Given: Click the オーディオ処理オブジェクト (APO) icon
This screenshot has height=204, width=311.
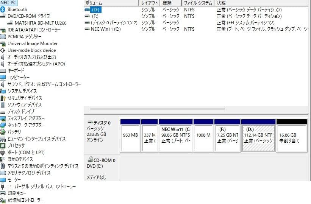Looking at the screenshot, I should click(x=2, y=64).
